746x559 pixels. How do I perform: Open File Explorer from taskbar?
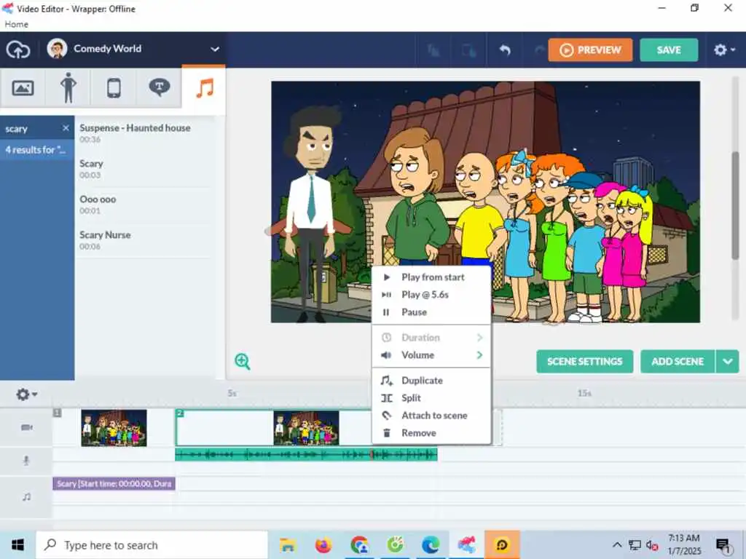(x=288, y=544)
